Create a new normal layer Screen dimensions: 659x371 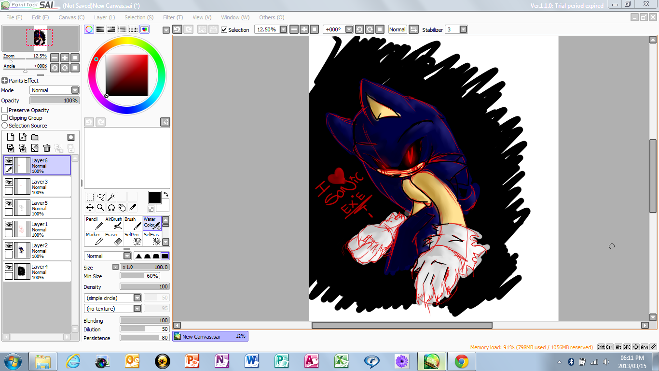pos(11,137)
